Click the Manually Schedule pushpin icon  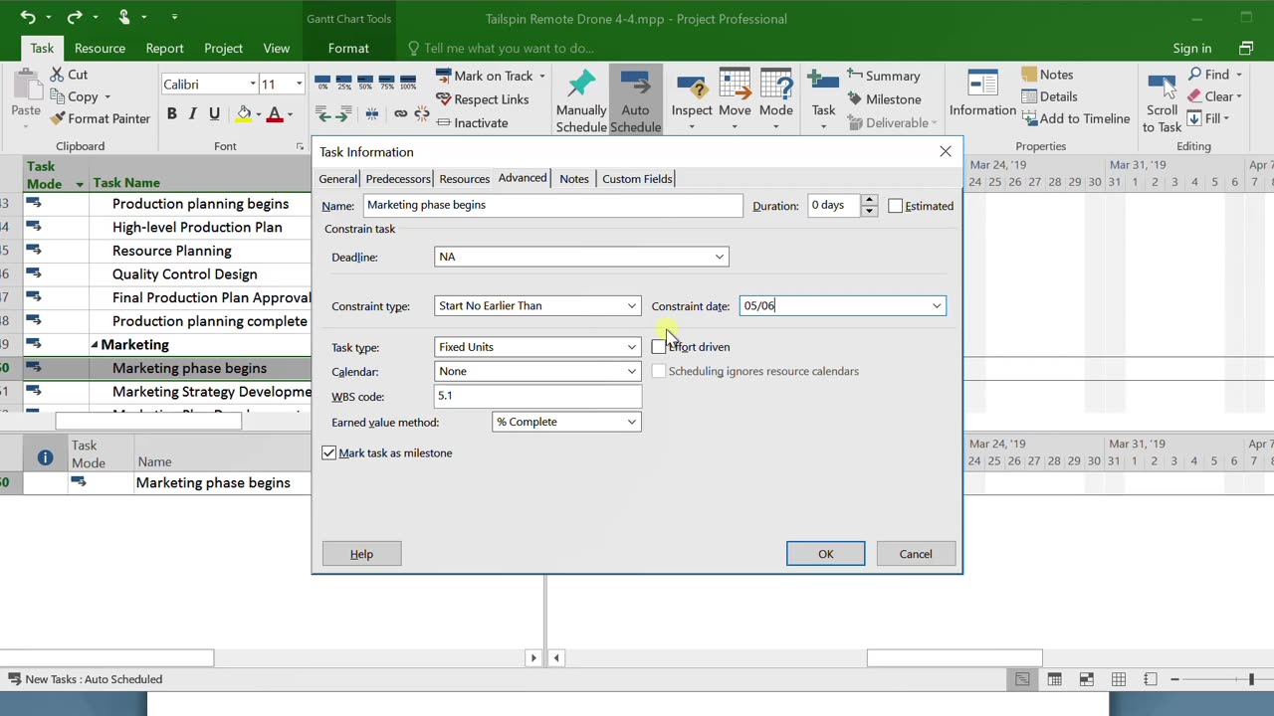581,84
